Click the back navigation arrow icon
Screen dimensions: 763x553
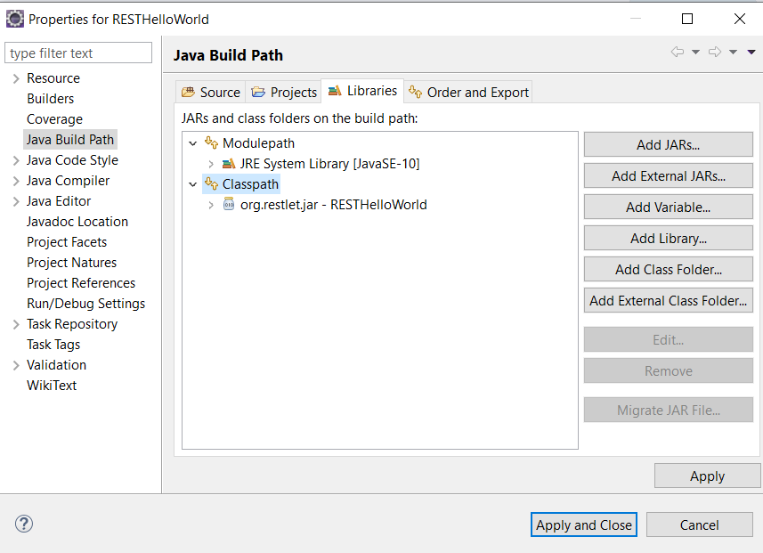tap(678, 53)
